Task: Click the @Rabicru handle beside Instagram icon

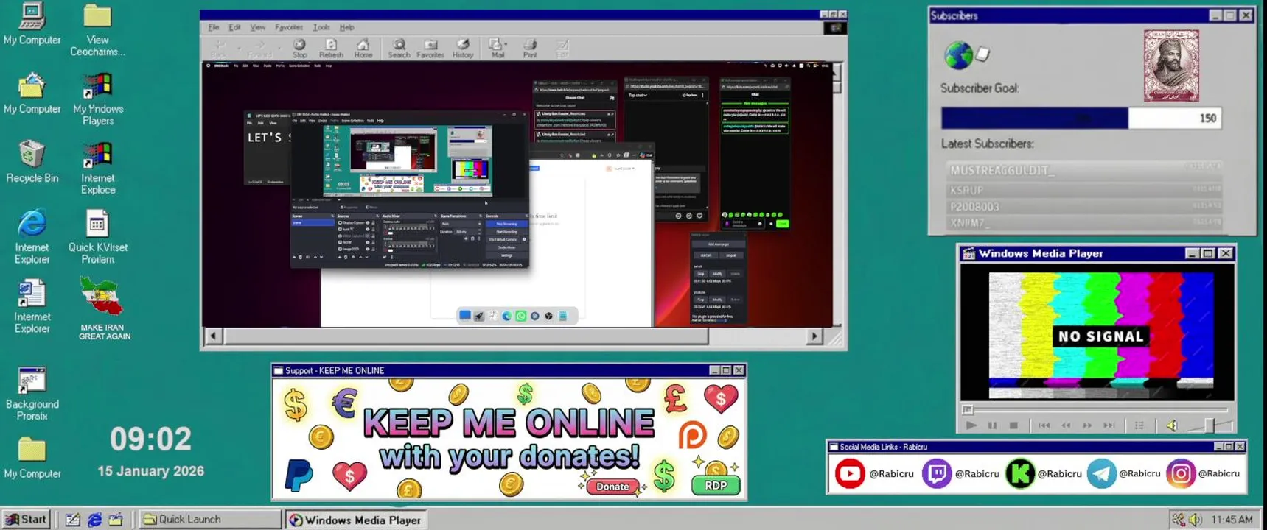Action: click(1218, 473)
